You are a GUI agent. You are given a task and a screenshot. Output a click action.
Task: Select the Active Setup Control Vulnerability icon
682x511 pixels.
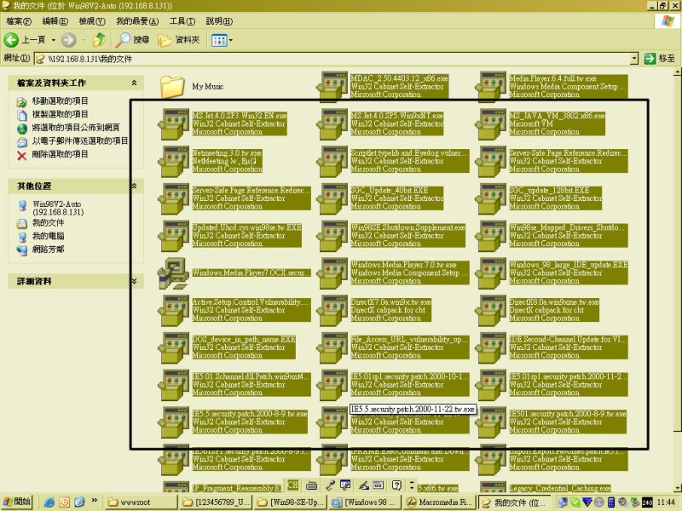click(x=175, y=310)
